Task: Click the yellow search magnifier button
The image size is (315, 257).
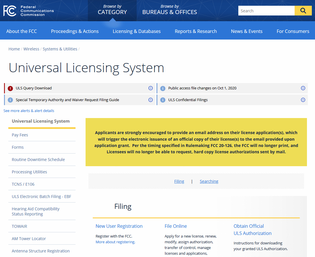Action: tap(303, 11)
